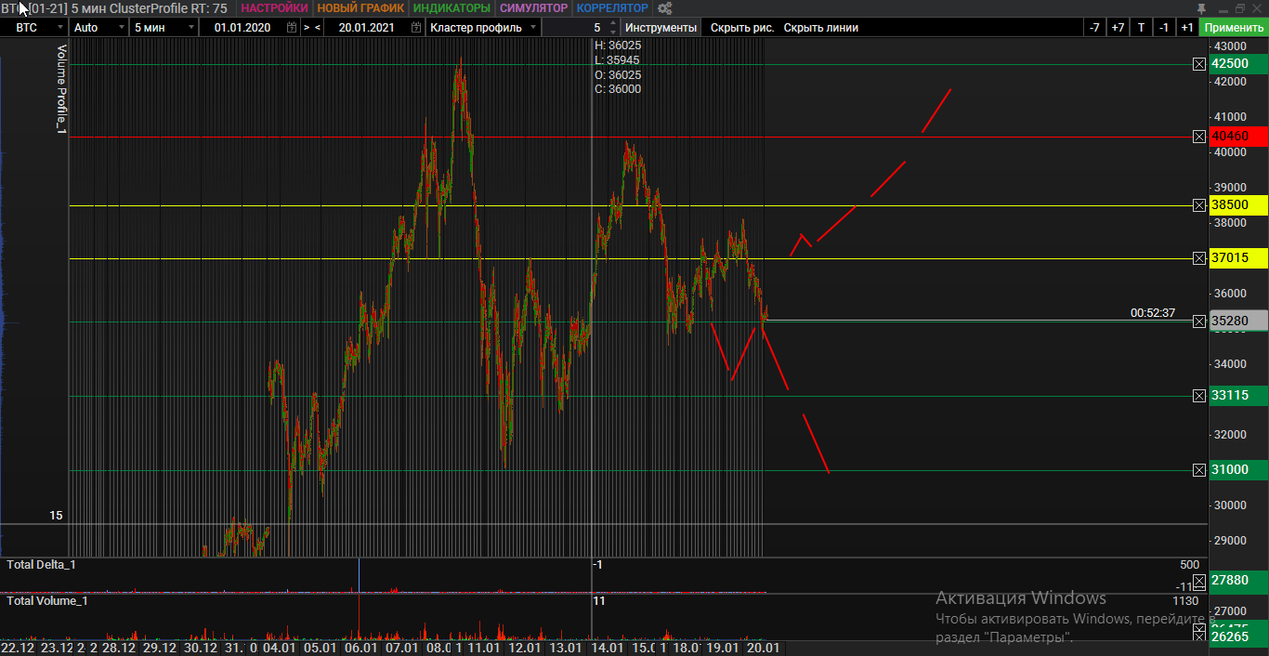This screenshot has height=656, width=1269.
Task: Select the yellow 38500 price label
Action: pos(1239,205)
